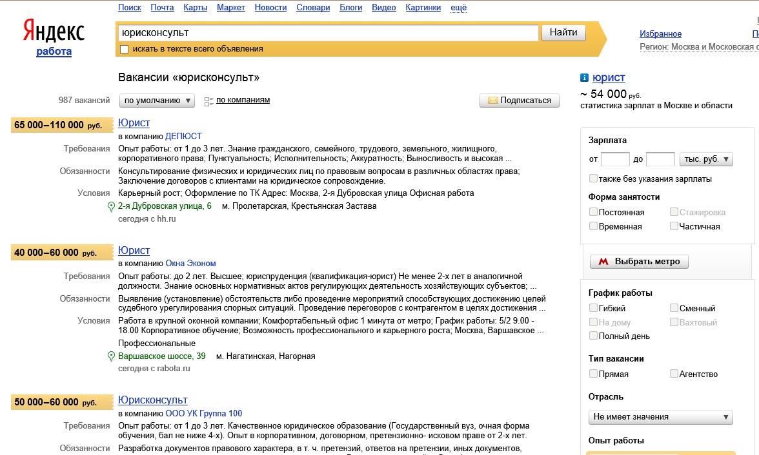Click the red metro M icon
This screenshot has width=759, height=455.
point(603,262)
